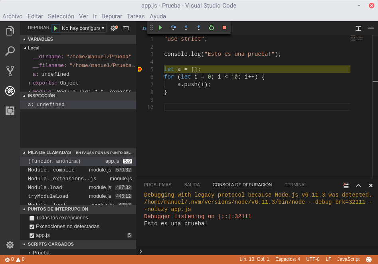
Task: Click the feedback smiley in status bar
Action: [368, 260]
